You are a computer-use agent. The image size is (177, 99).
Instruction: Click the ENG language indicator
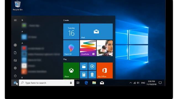(143, 83)
